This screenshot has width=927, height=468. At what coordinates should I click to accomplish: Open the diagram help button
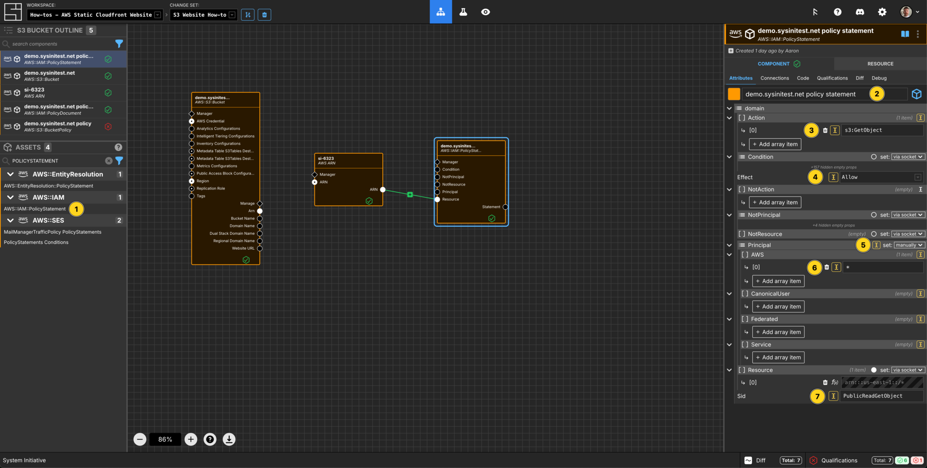pos(210,439)
